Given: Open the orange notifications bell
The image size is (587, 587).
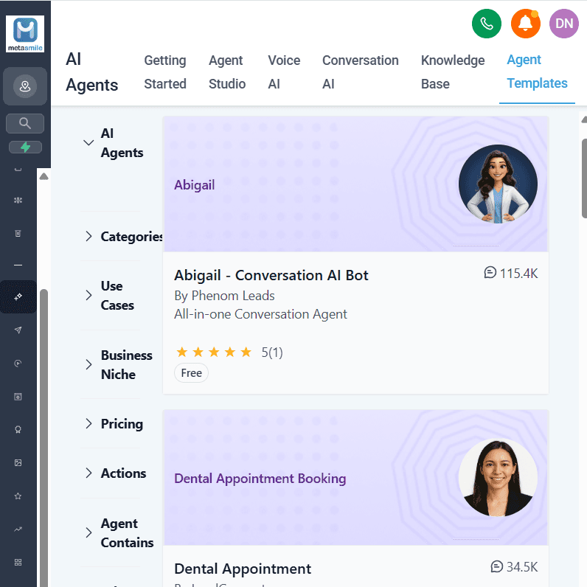Looking at the screenshot, I should (x=526, y=24).
